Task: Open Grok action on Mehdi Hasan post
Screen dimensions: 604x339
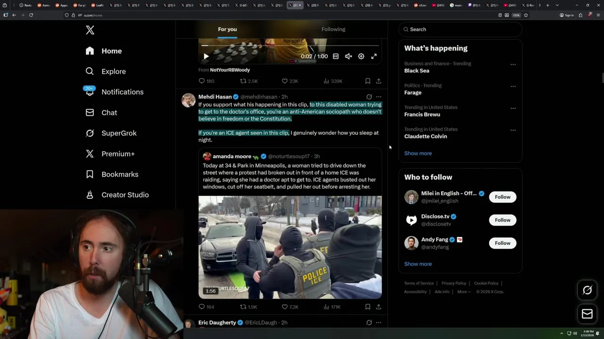Action: click(369, 97)
